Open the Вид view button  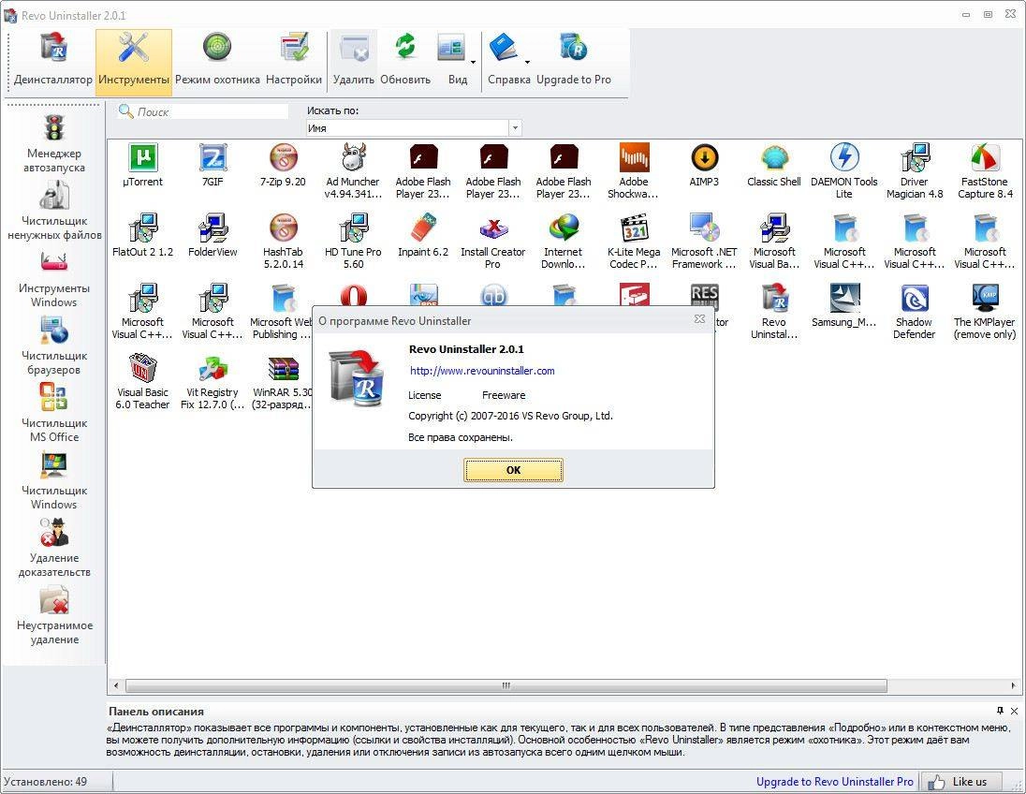click(x=453, y=62)
